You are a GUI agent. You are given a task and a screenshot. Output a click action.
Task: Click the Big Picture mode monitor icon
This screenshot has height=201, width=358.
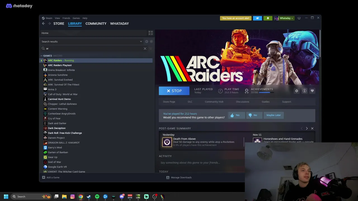[299, 18]
